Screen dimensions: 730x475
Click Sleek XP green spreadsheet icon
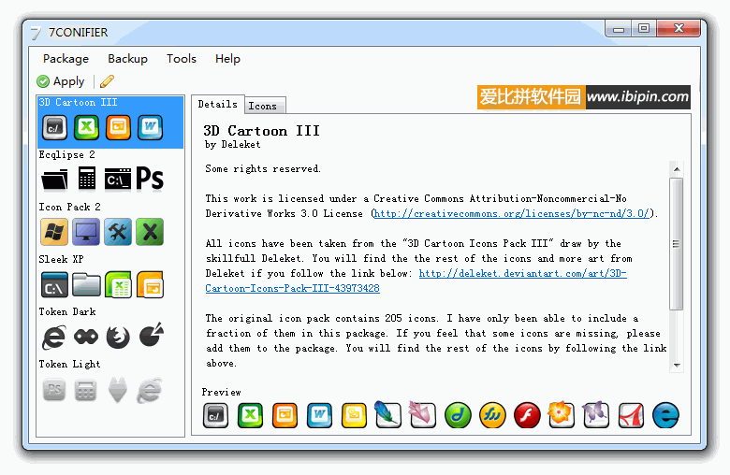(118, 285)
